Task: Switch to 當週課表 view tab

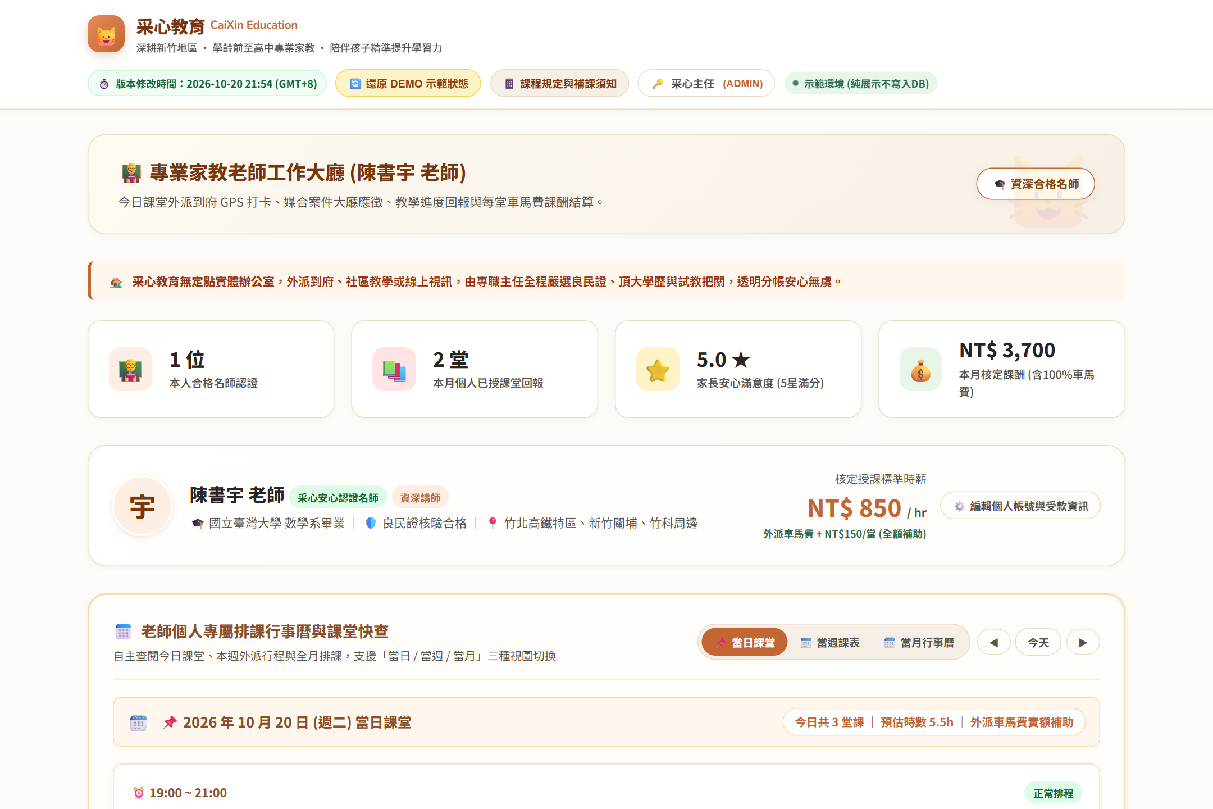Action: 830,642
